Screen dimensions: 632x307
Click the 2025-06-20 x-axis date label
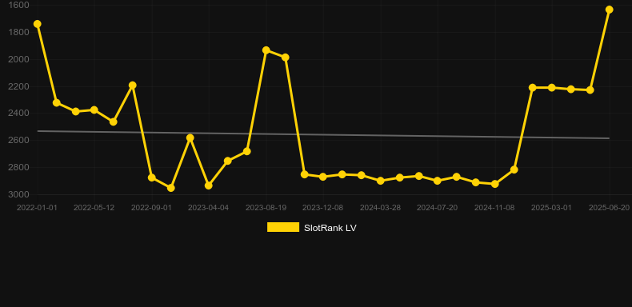(609, 208)
